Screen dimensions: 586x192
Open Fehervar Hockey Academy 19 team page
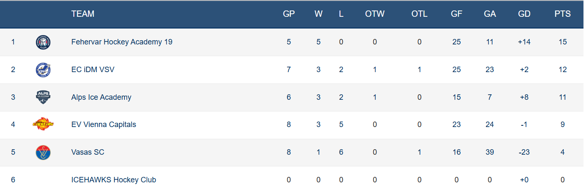click(122, 42)
